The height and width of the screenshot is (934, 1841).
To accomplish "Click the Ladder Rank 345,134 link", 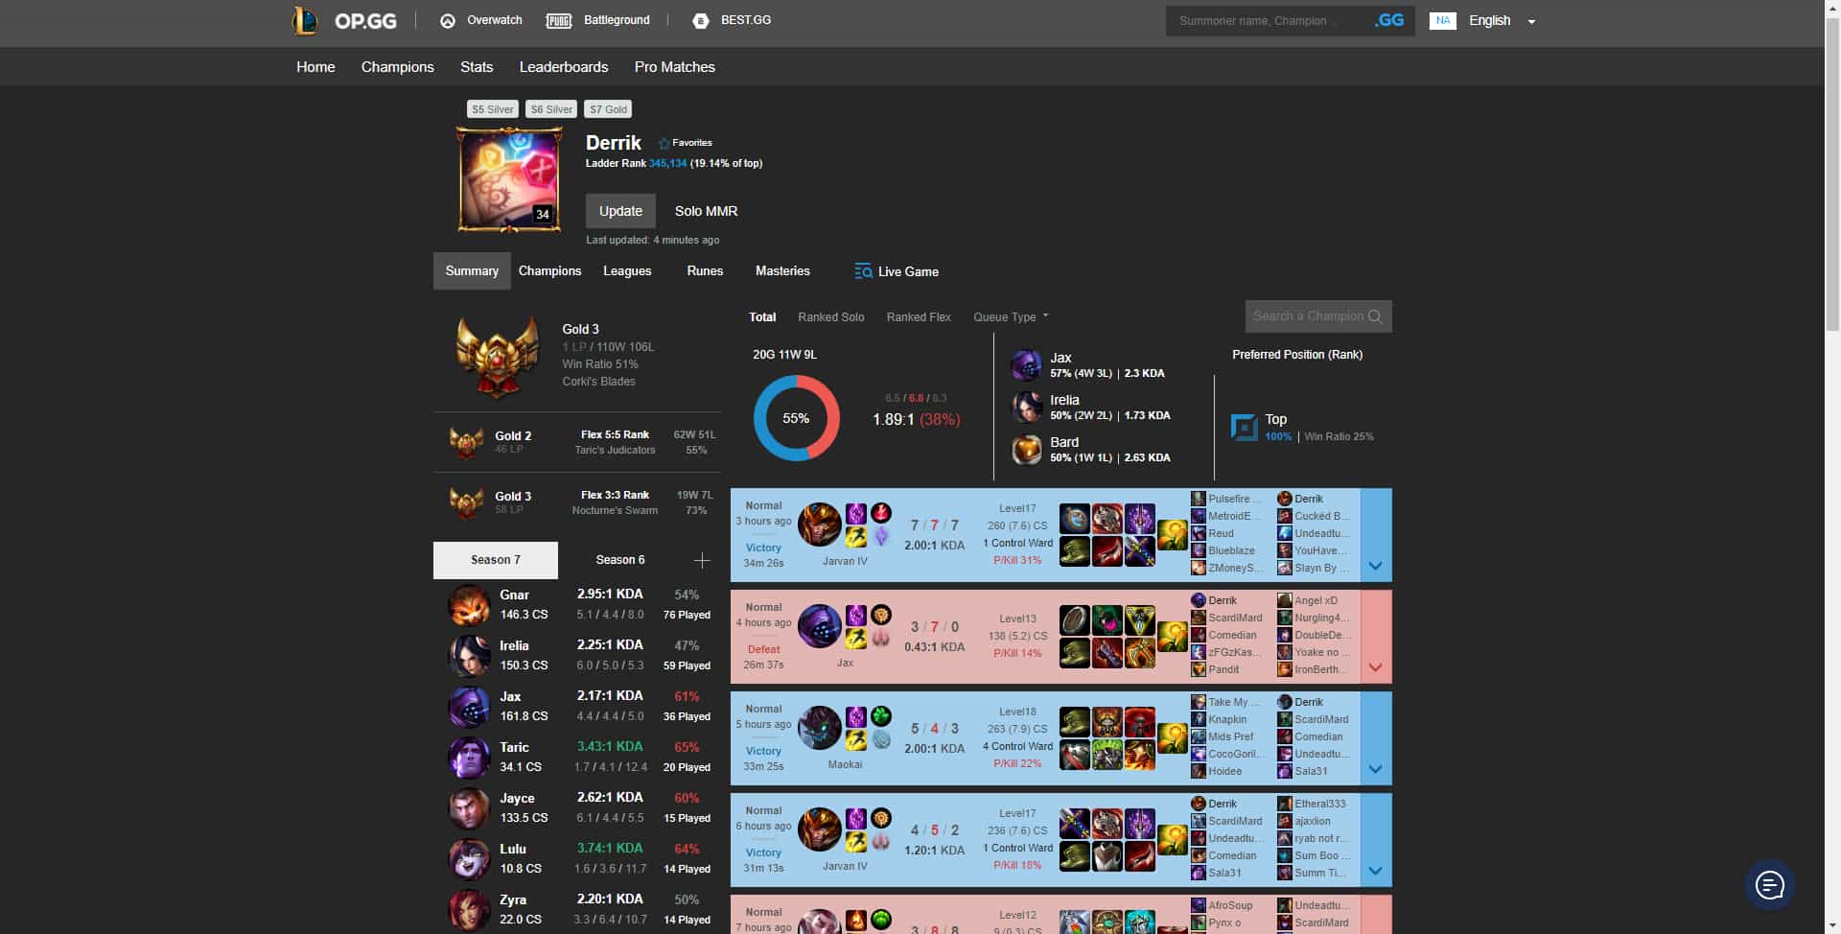I will 667,163.
